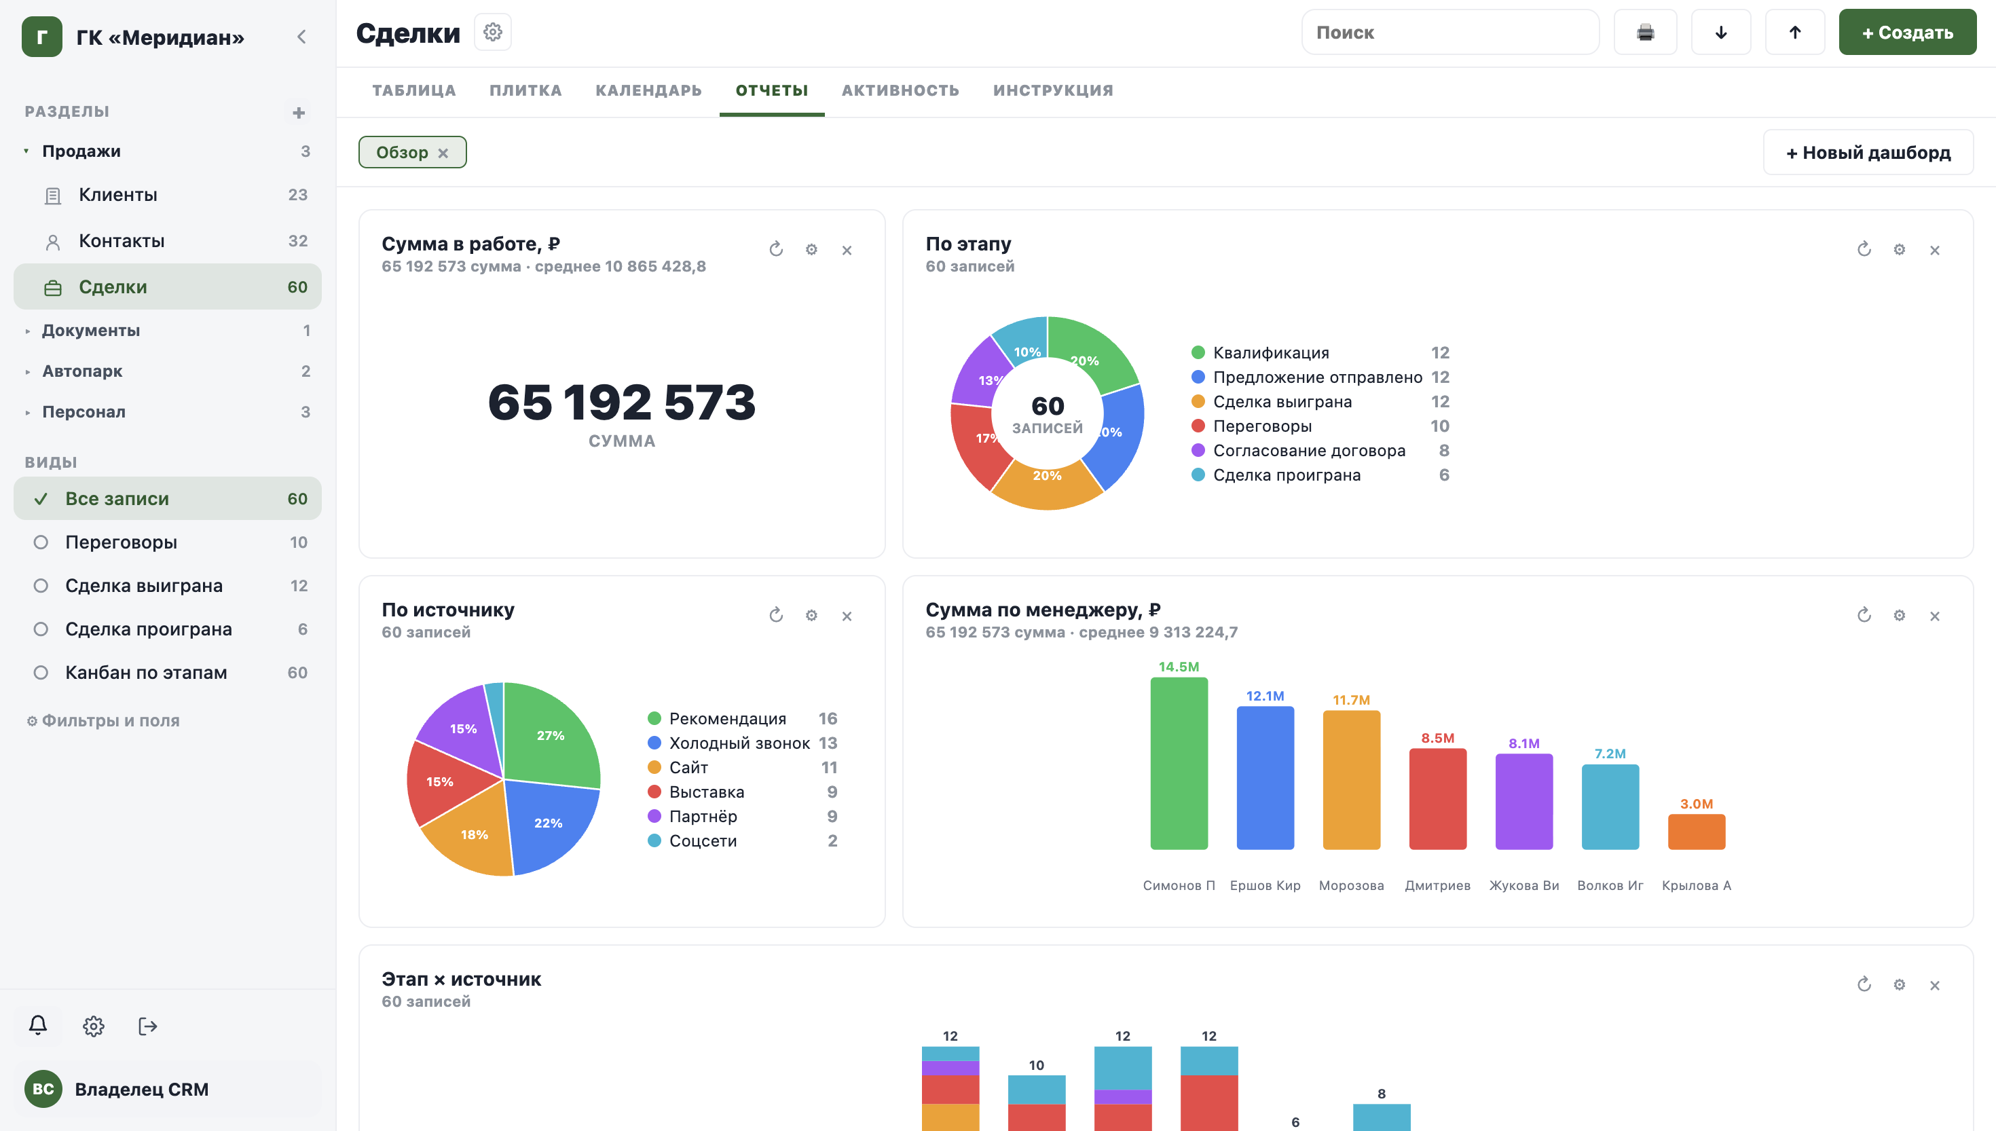Image resolution: width=1996 pixels, height=1131 pixels.
Task: Expand the Автопарк section
Action: (x=27, y=371)
